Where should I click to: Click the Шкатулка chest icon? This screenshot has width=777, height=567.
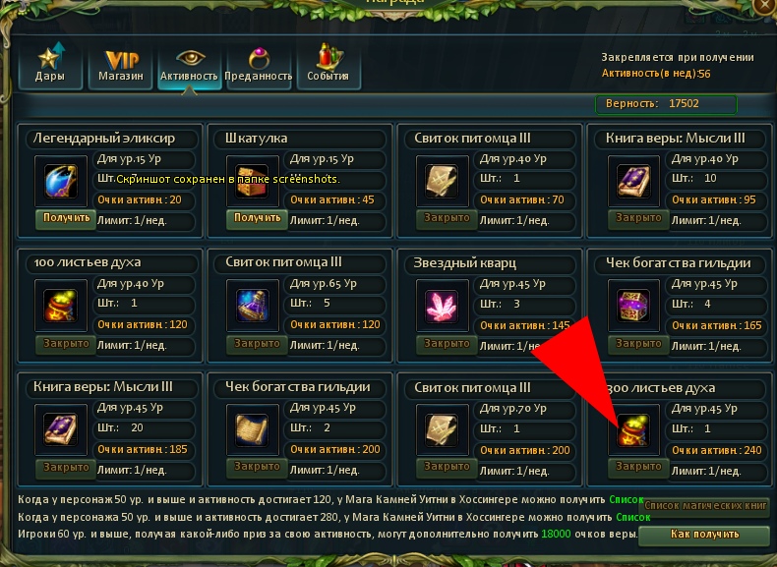(x=252, y=181)
